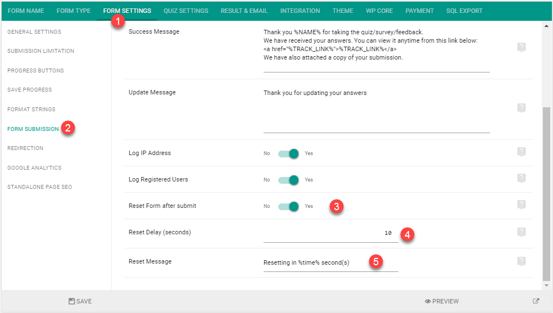Open Google Analytics settings section
The width and height of the screenshot is (553, 313).
34,168
